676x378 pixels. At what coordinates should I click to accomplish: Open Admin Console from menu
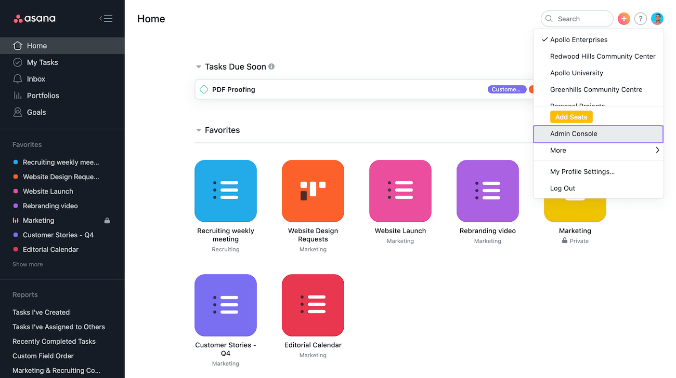click(x=599, y=134)
